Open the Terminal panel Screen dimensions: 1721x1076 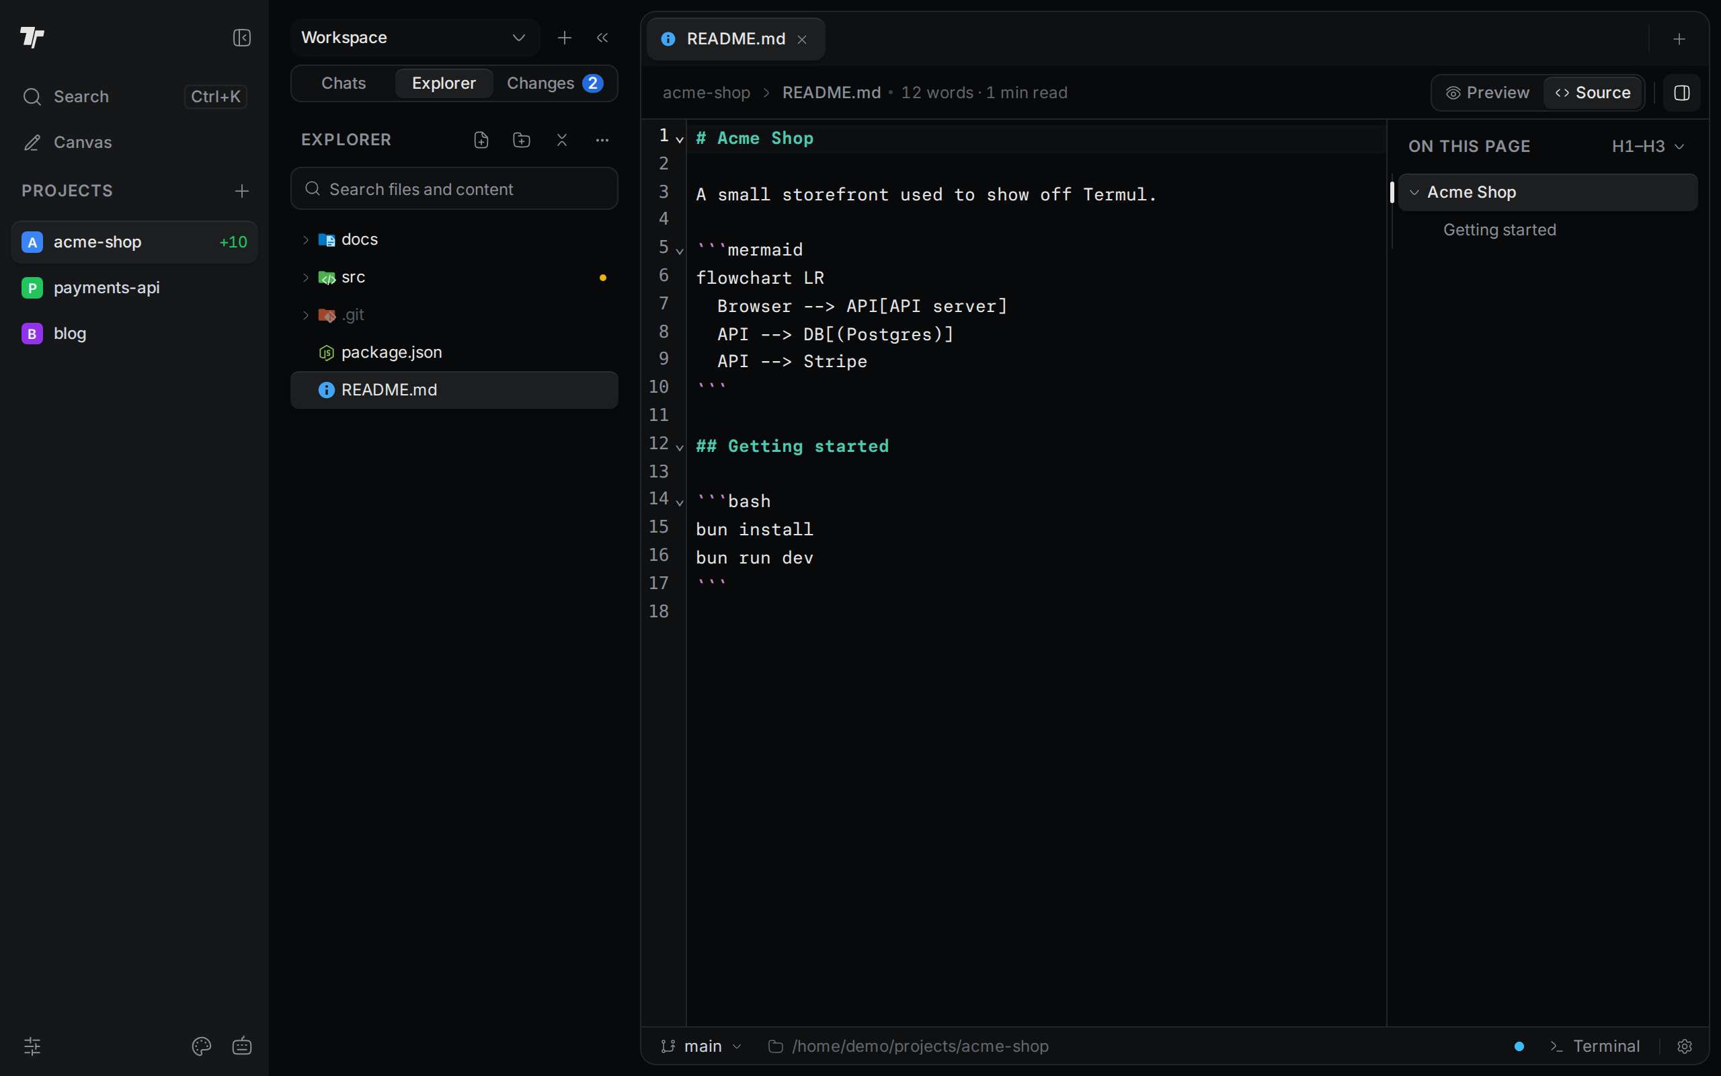(x=1595, y=1046)
